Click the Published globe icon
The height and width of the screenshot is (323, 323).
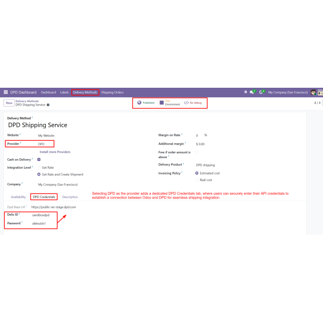click(139, 103)
